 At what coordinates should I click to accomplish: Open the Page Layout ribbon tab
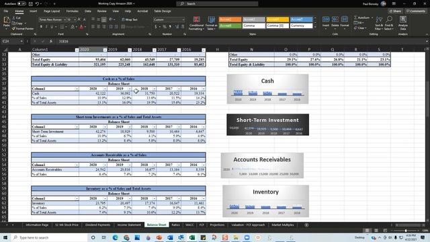(52, 11)
